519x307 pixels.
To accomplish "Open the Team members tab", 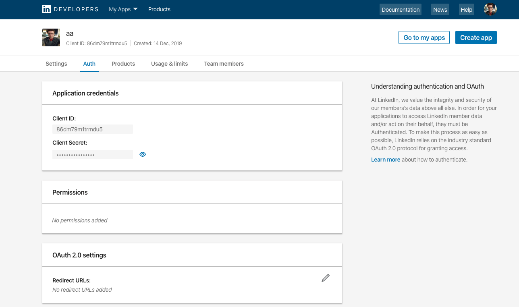I will 224,64.
